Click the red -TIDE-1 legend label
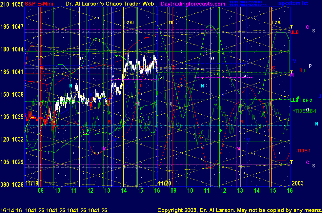The image size is (322, 213). point(303,150)
